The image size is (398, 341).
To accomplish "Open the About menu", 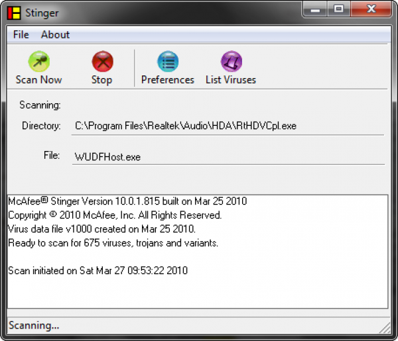I will [x=55, y=34].
